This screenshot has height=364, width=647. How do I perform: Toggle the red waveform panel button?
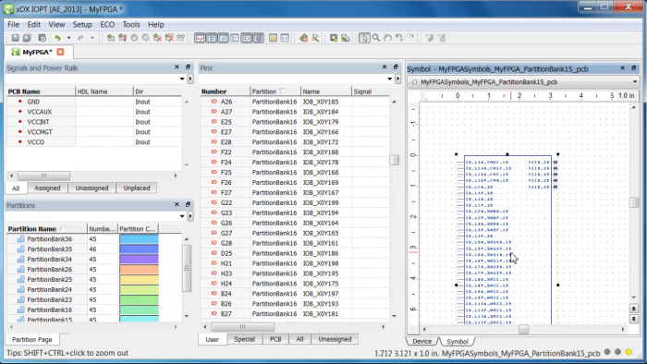click(x=201, y=38)
